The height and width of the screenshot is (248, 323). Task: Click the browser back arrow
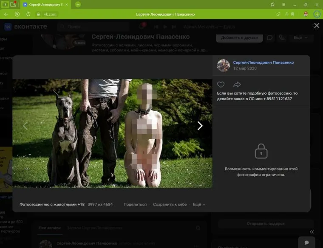6,14
